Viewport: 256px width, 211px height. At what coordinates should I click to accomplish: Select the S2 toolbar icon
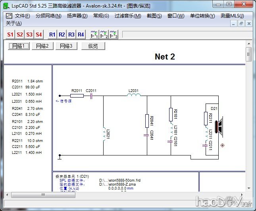(x=20, y=35)
